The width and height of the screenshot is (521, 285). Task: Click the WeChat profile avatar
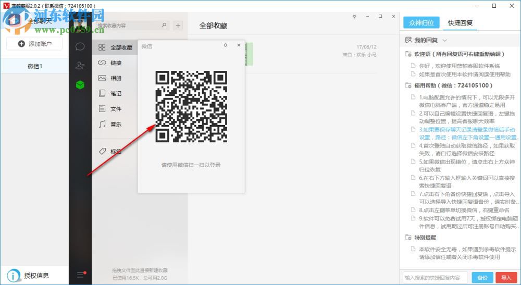80,24
